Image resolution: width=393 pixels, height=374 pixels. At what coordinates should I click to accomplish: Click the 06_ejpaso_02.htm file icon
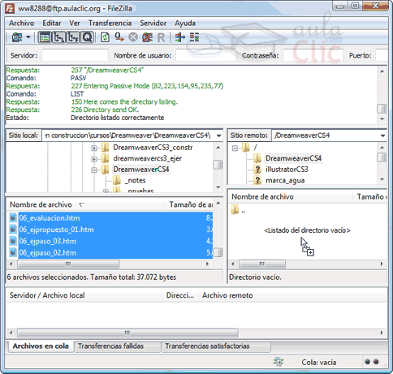13,253
